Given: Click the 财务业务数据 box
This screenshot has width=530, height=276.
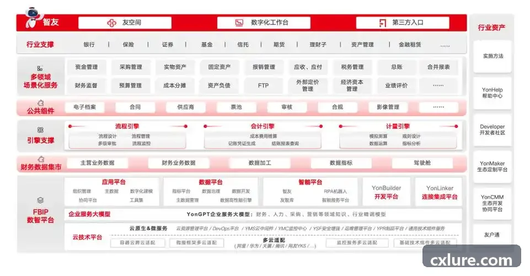Looking at the screenshot, I should [179, 163].
